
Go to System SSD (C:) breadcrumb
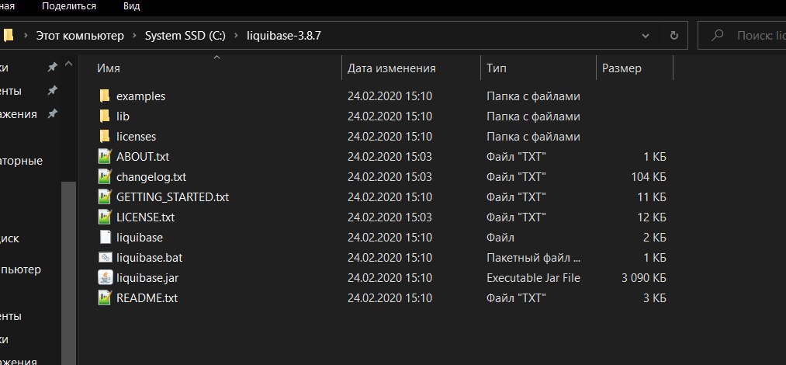point(185,36)
